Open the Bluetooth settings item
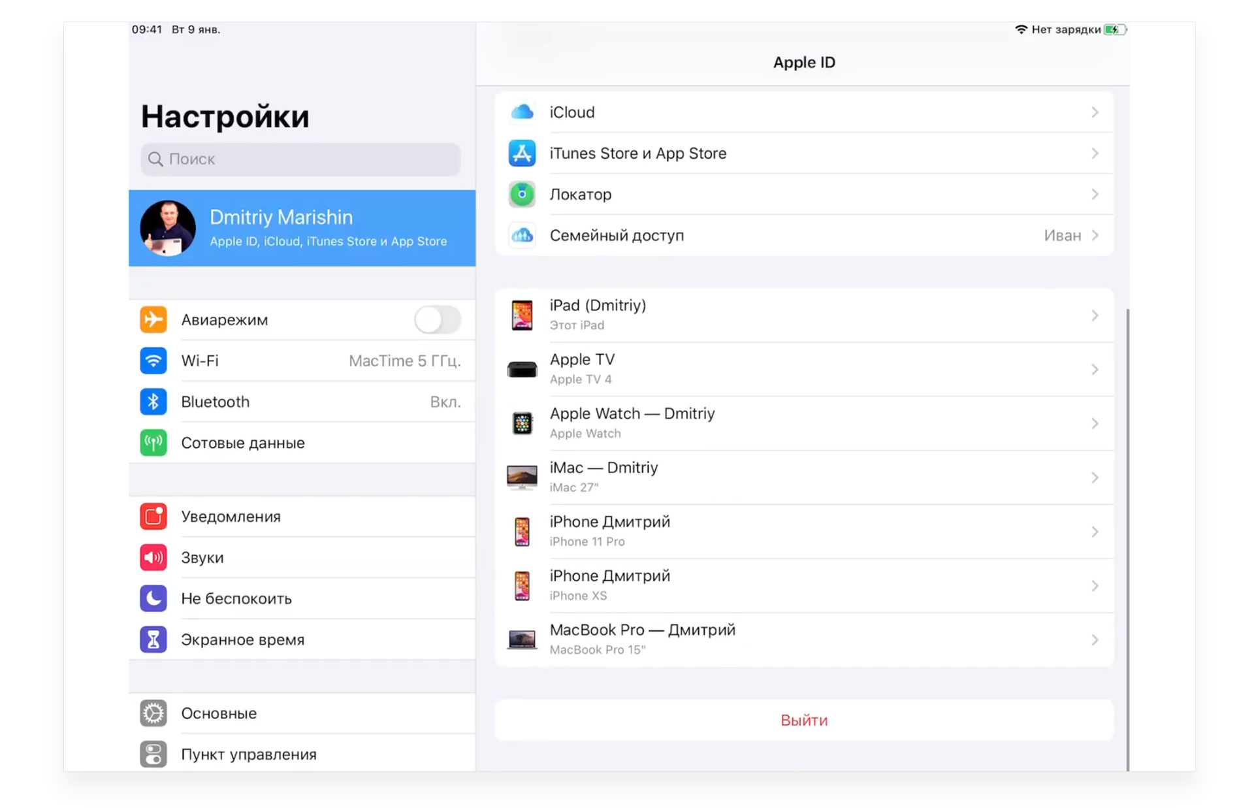This screenshot has width=1254, height=808. coord(302,402)
